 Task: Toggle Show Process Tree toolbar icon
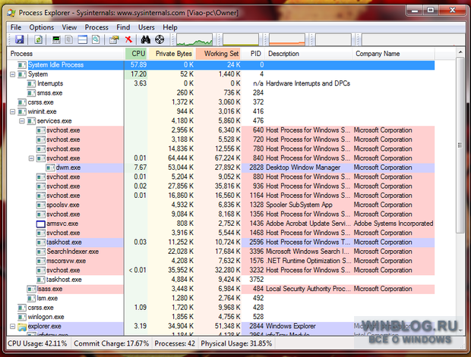point(69,39)
